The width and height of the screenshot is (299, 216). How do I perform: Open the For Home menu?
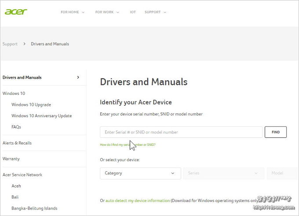coord(73,12)
